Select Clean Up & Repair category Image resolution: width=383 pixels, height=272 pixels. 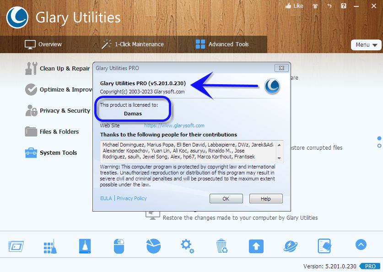[x=58, y=68]
